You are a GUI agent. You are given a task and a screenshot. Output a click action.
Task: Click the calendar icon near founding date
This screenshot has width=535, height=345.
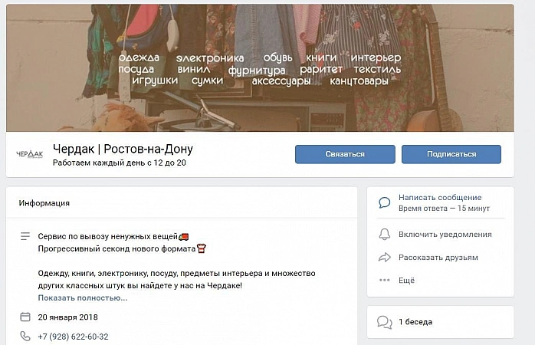(x=25, y=317)
